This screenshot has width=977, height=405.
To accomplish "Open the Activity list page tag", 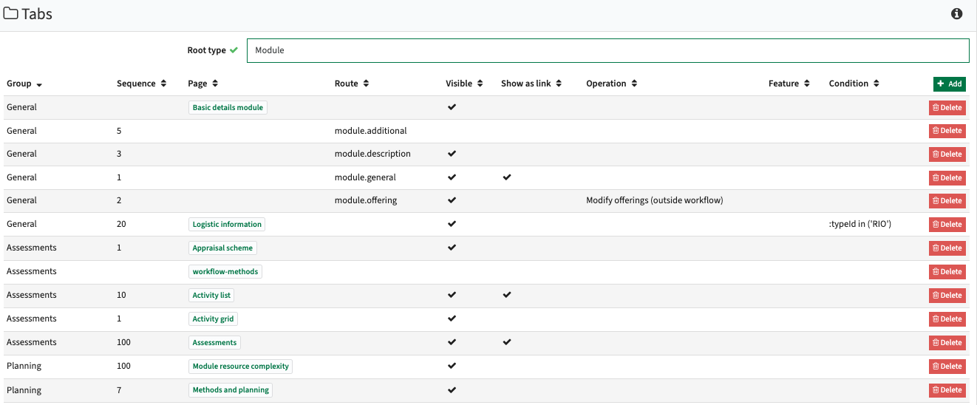I will (x=211, y=295).
